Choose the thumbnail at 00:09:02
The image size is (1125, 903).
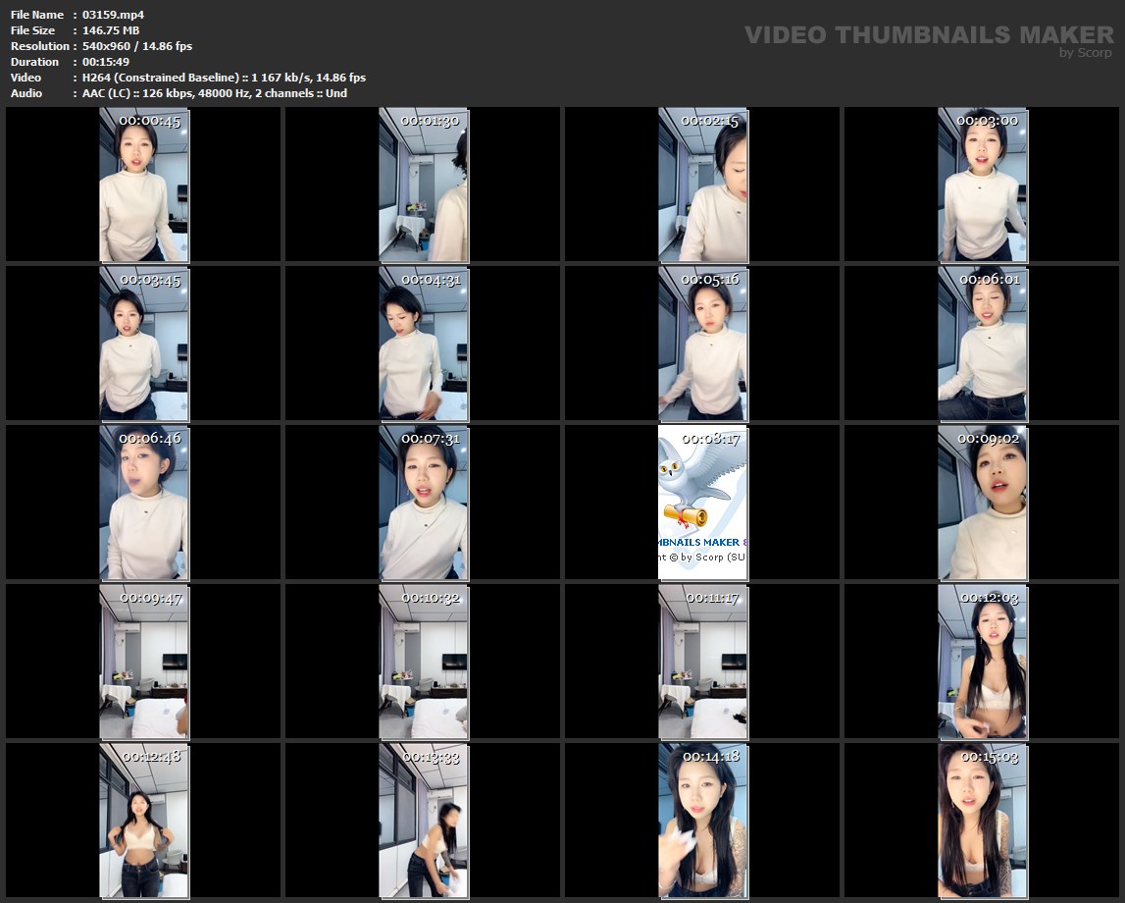pyautogui.click(x=982, y=503)
